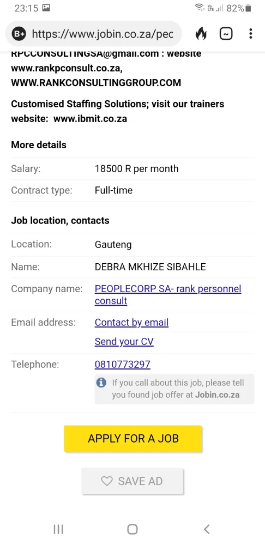
Task: Tap the yellow APPLY FOR A JOB button
Action: pyautogui.click(x=133, y=439)
